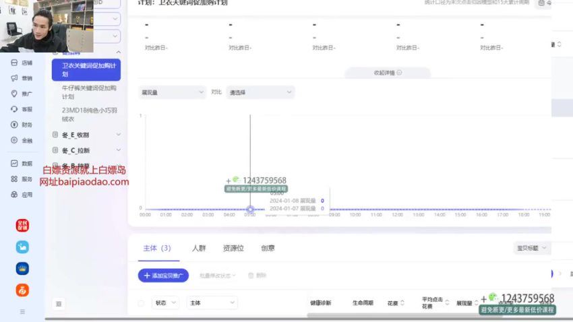This screenshot has height=322, width=573.
Task: Click the 健康诊断 column header
Action: [x=320, y=303]
